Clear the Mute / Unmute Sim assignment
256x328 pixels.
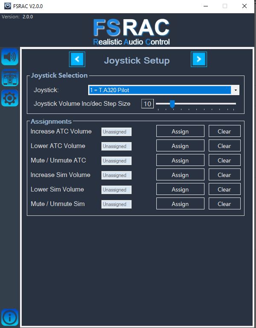[x=224, y=203]
